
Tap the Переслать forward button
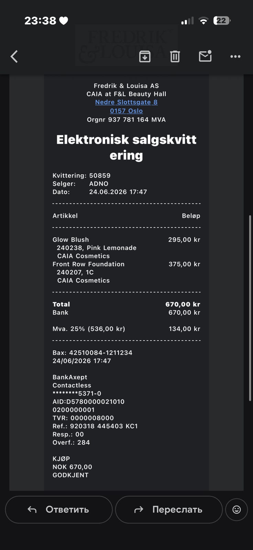click(169, 509)
